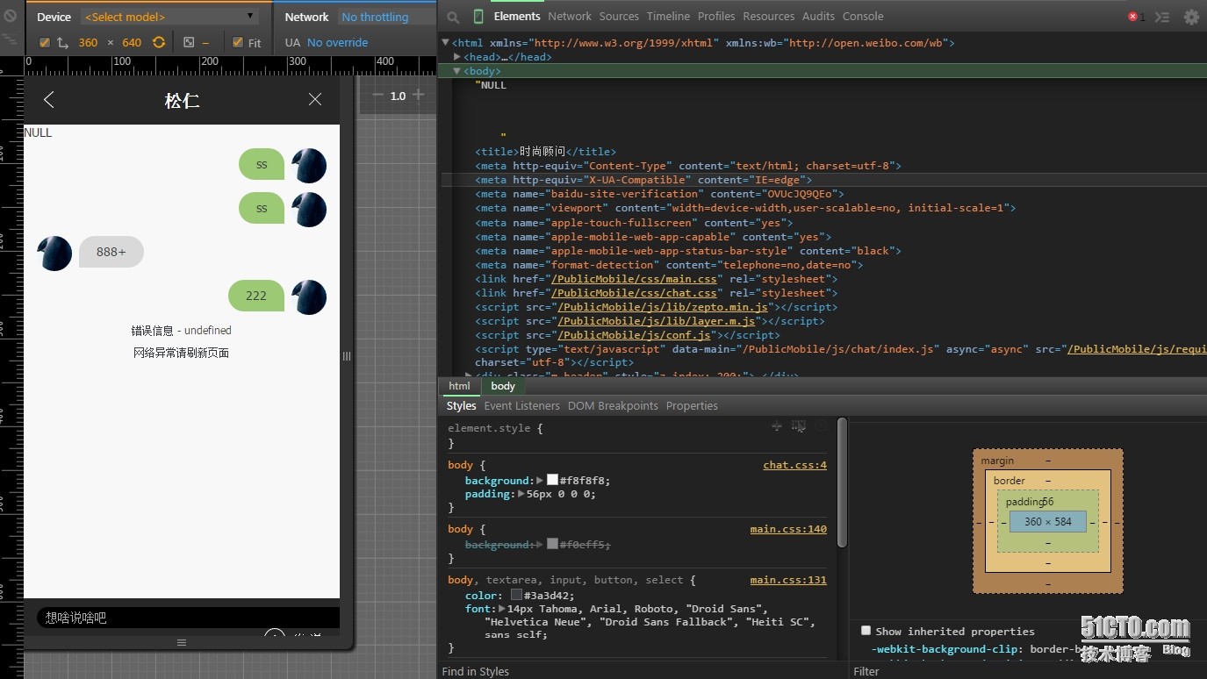
Task: Collapse the body node in the DOM tree
Action: pos(457,71)
